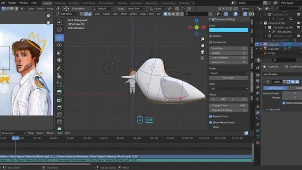Toggle Optimal Display checkbox
This screenshot has width=302, height=170.
click(x=284, y=103)
